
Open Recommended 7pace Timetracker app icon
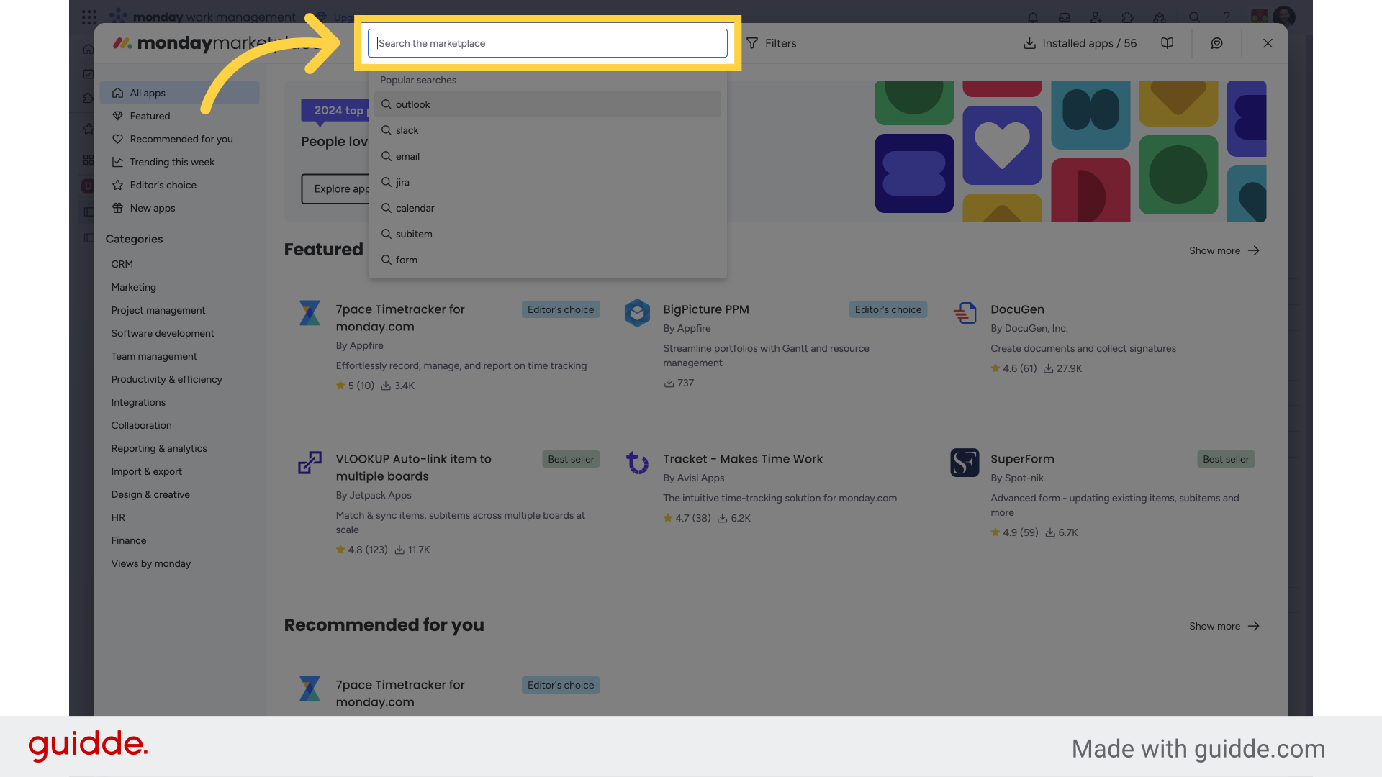(310, 689)
